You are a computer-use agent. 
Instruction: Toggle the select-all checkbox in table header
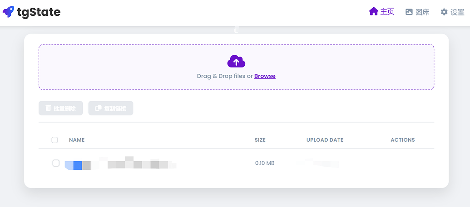coord(54,140)
